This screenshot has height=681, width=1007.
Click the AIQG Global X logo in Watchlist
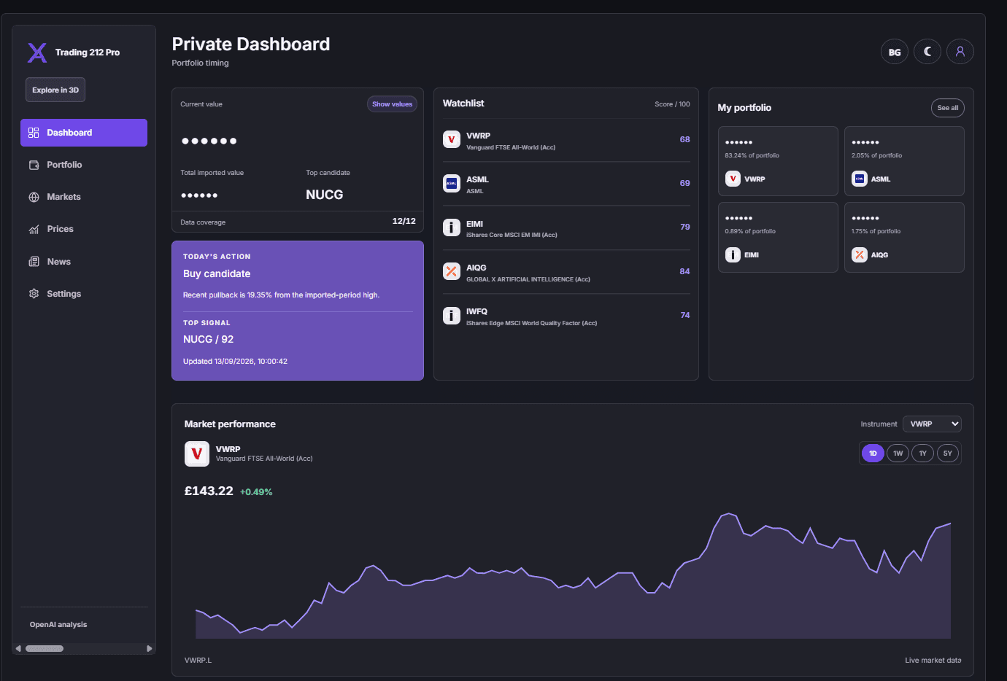452,271
